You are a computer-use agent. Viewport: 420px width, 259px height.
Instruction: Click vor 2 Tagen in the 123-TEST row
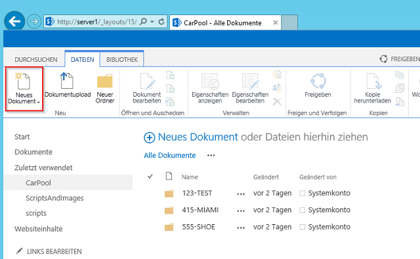pyautogui.click(x=272, y=193)
